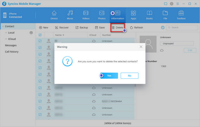Collapse the Contact tree section
200x127 pixels.
[3, 26]
